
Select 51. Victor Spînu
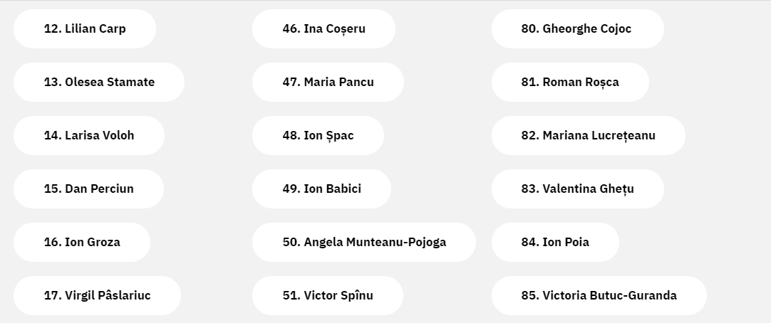tap(328, 295)
